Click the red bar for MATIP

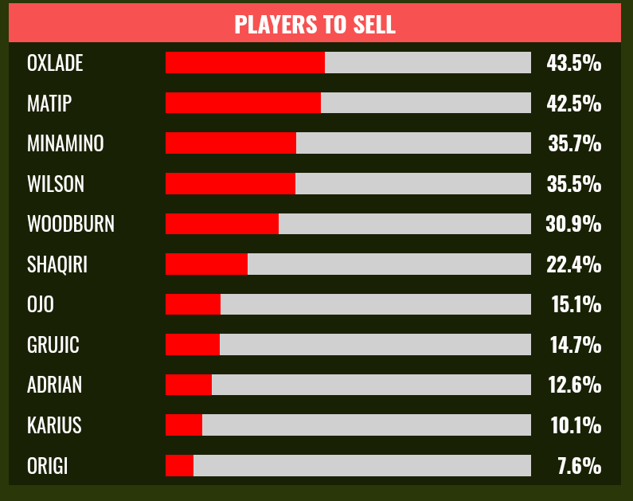coord(243,103)
